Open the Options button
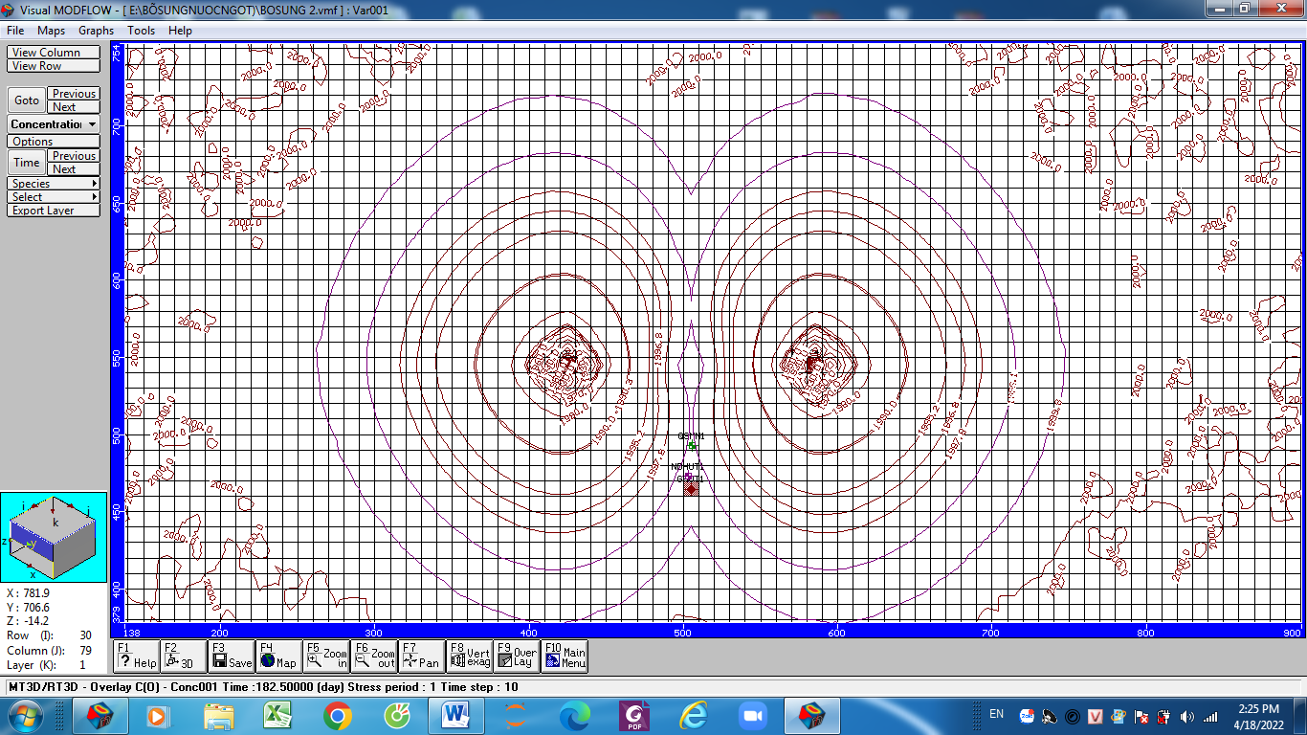The image size is (1307, 735). [x=53, y=142]
